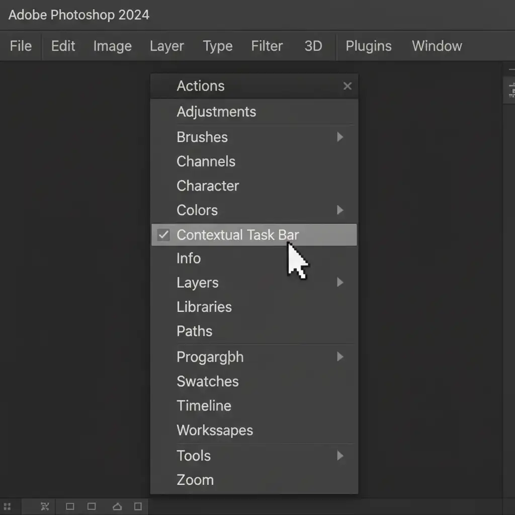Open the Layers submenu arrow
The height and width of the screenshot is (515, 515).
(340, 282)
